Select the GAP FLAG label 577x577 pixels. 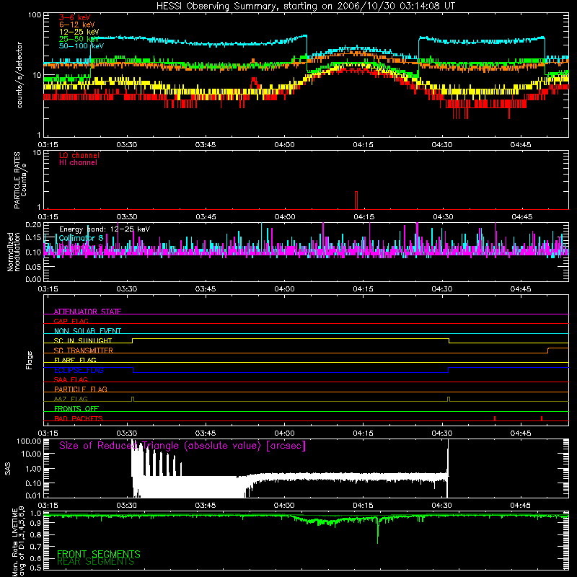point(71,321)
